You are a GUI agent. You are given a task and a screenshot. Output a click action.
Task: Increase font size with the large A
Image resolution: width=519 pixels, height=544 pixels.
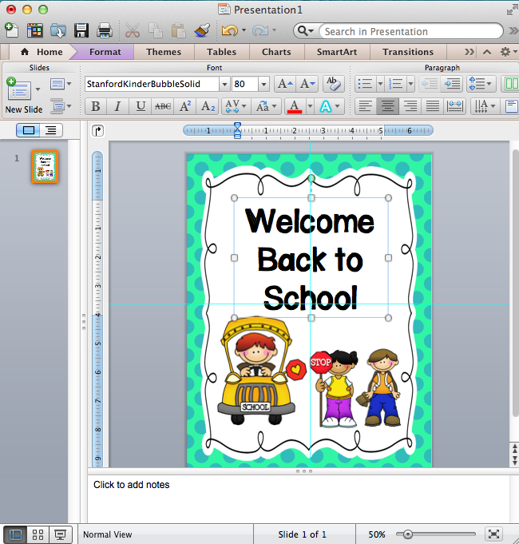click(285, 84)
